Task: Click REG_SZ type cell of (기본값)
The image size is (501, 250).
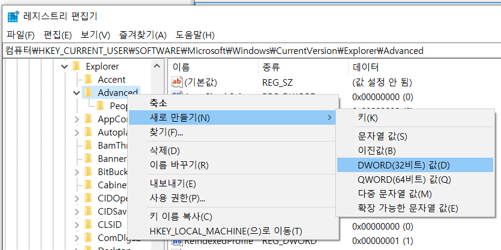Action: 277,83
